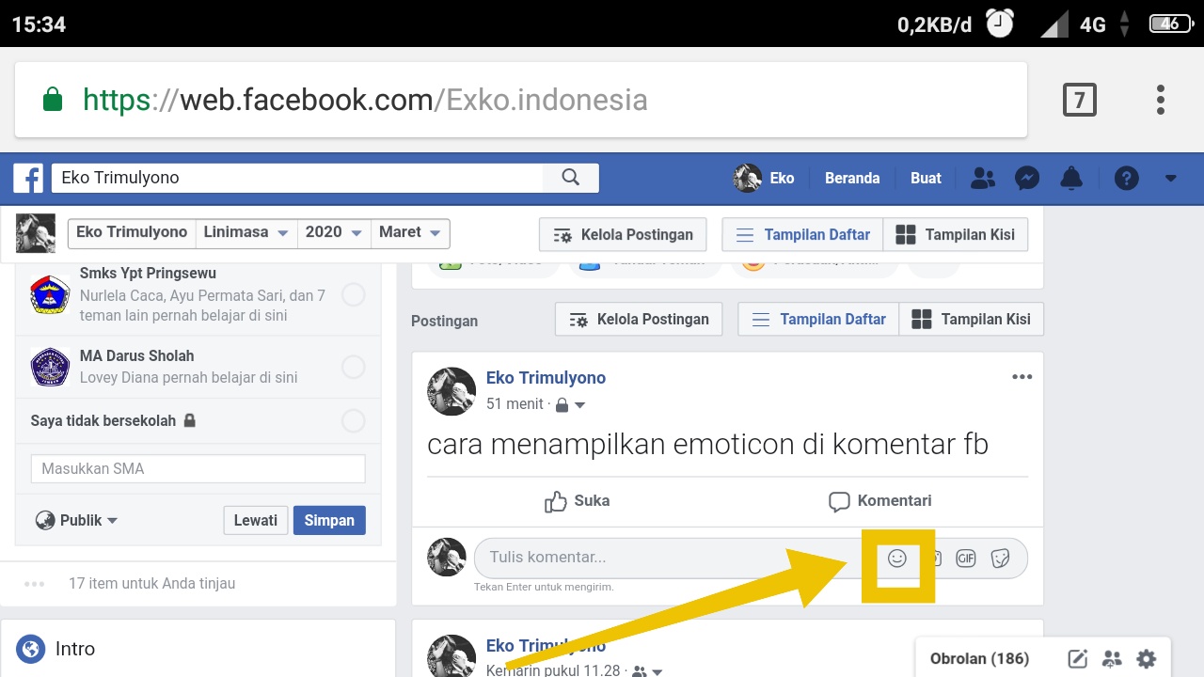This screenshot has width=1204, height=677.
Task: Open chat settings gear in Obrolan bar
Action: 1146,658
